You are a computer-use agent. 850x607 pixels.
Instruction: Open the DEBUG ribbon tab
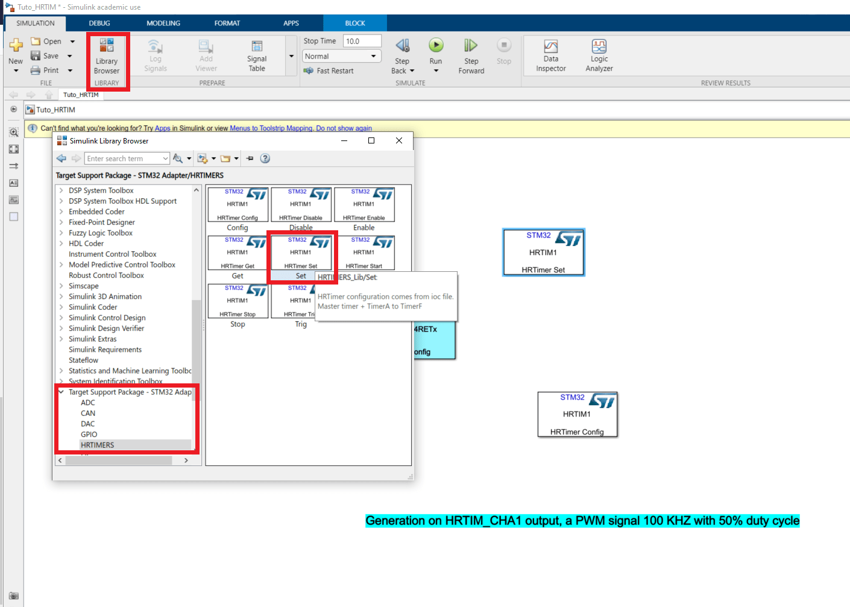(99, 23)
